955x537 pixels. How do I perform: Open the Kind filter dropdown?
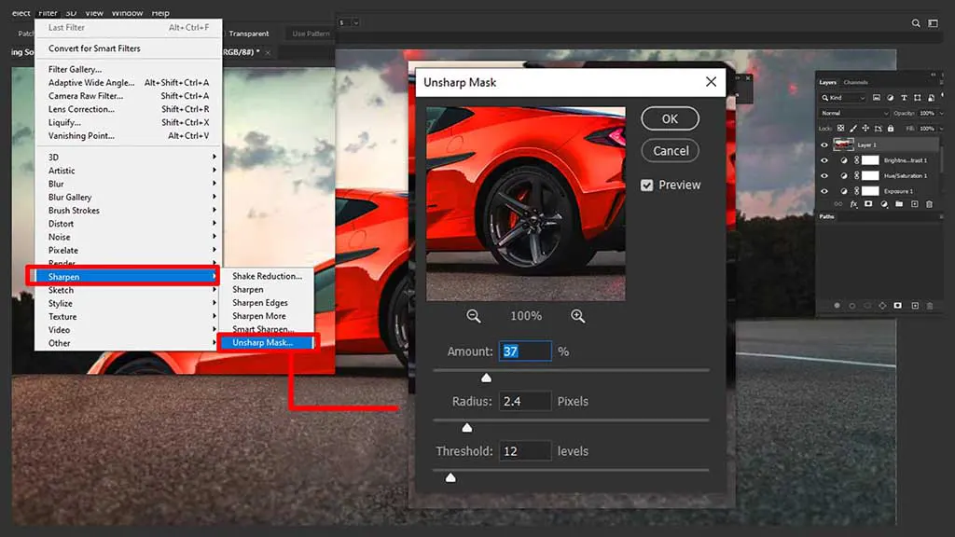pyautogui.click(x=843, y=97)
